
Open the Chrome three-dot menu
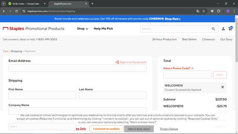[x=234, y=11]
